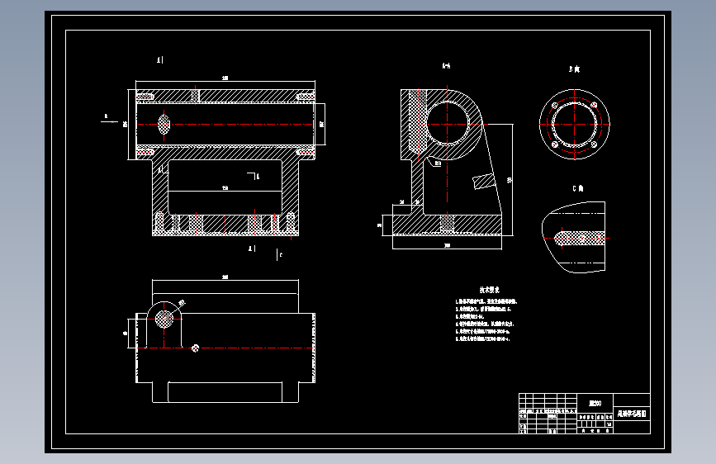Click the B向 view label above flange circle
Image resolution: width=716 pixels, height=464 pixels.
click(575, 69)
